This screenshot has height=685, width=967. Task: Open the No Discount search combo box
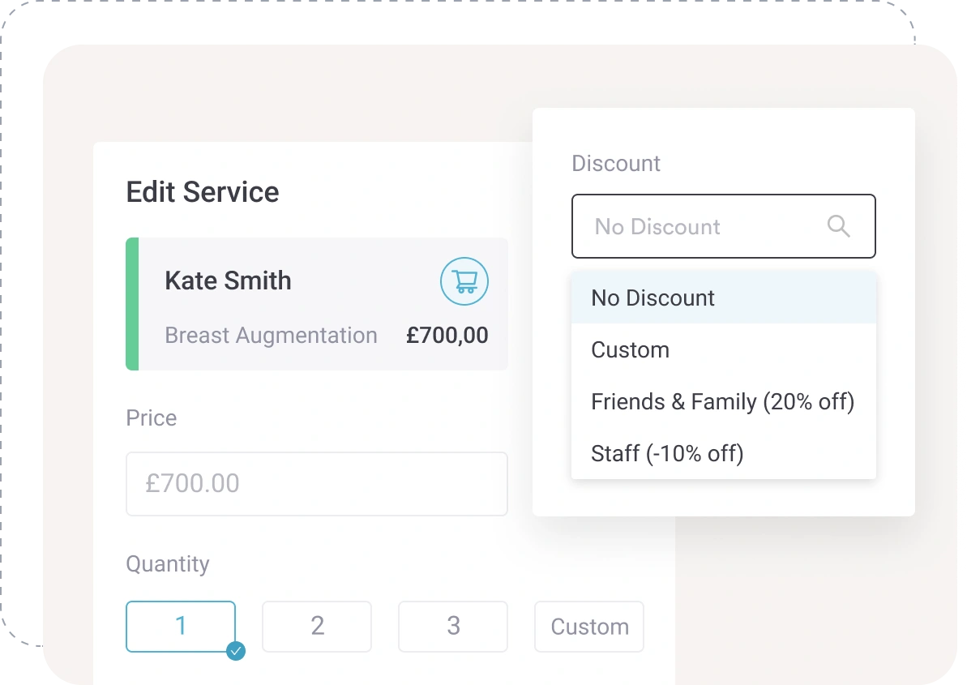[705, 226]
